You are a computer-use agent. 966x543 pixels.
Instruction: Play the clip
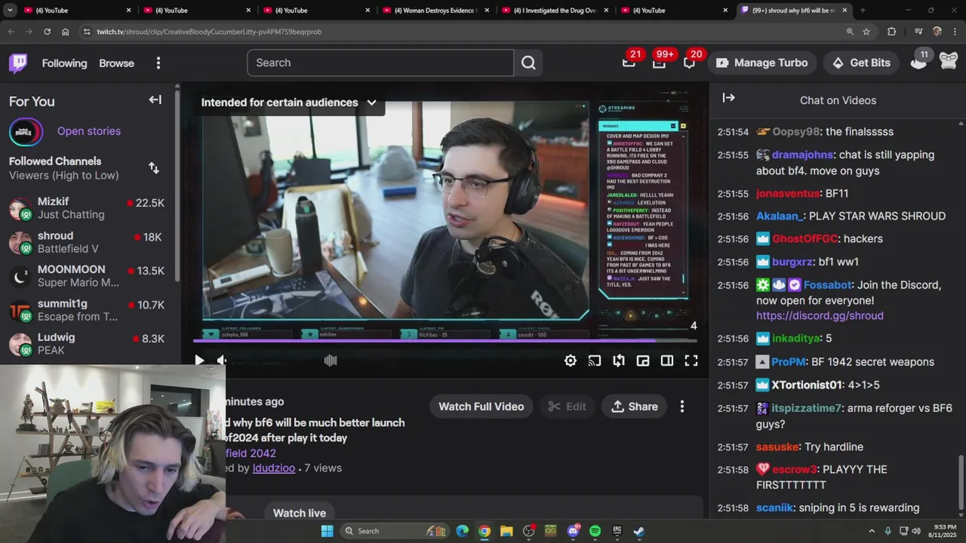tap(199, 360)
